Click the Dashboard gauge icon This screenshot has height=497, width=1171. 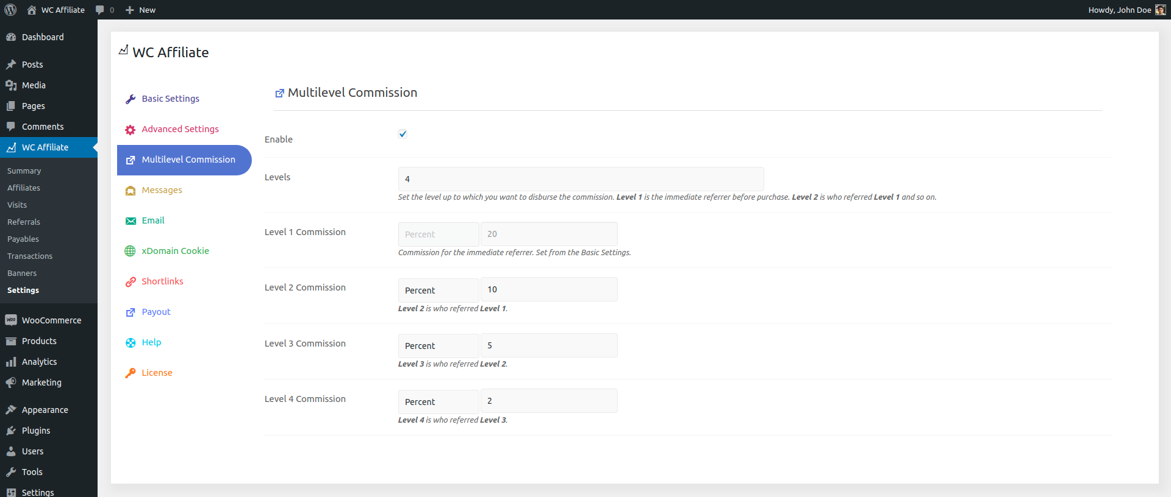point(11,37)
